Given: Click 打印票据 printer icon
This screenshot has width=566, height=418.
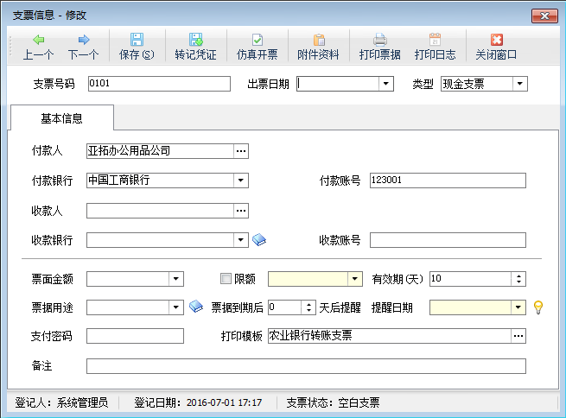Looking at the screenshot, I should [379, 46].
